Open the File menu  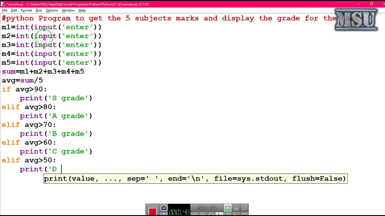pyautogui.click(x=5, y=10)
